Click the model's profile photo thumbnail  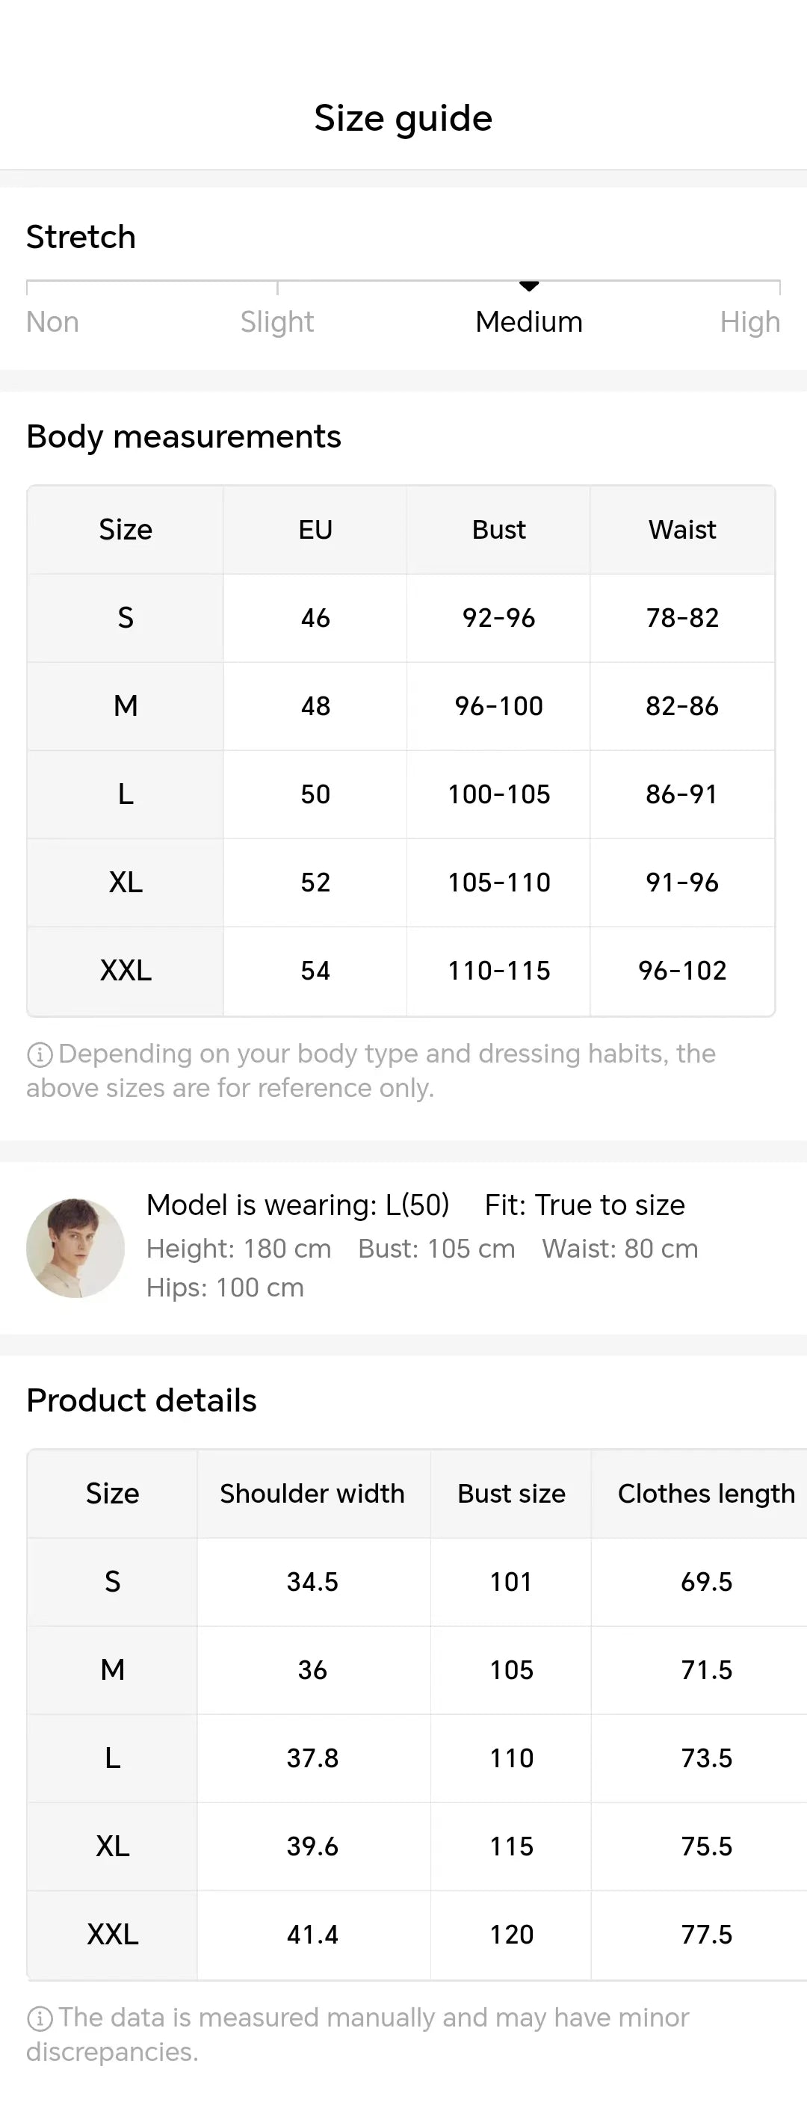(x=75, y=1247)
